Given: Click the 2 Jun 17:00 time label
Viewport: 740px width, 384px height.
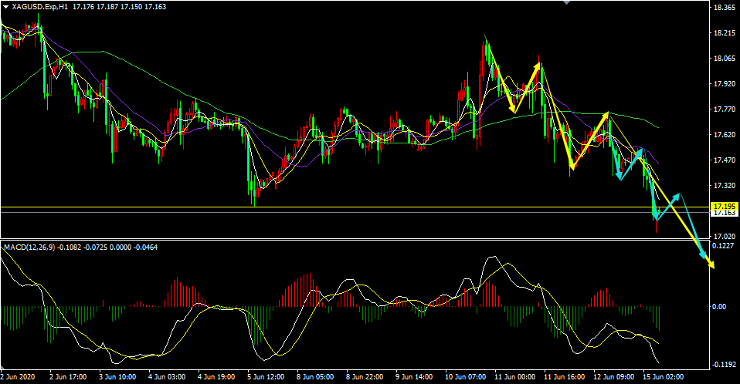Looking at the screenshot, I should (68, 377).
